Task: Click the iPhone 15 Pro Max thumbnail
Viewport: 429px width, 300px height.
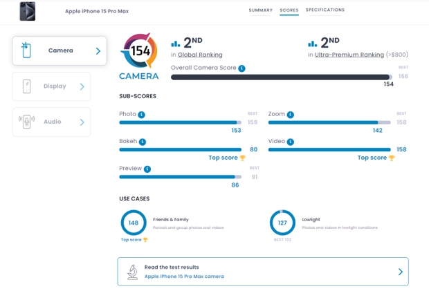Action: (x=28, y=11)
